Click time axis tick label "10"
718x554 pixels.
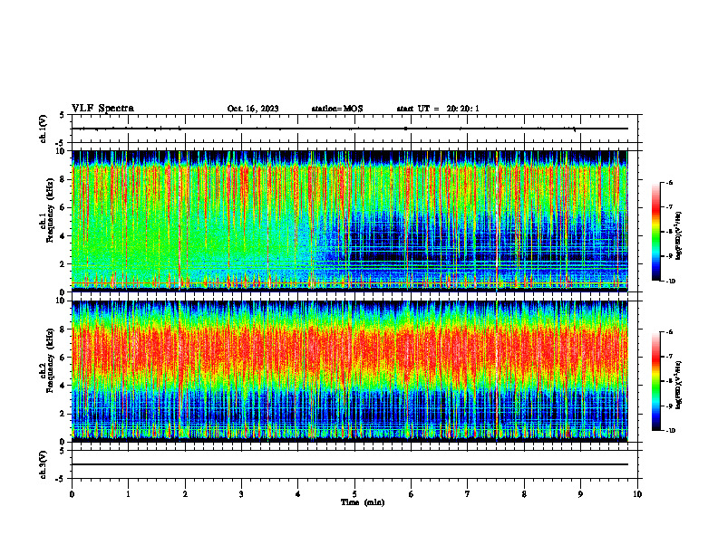click(x=637, y=494)
